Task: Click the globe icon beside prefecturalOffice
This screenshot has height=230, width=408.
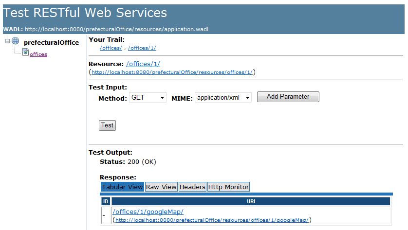Action: (15, 42)
